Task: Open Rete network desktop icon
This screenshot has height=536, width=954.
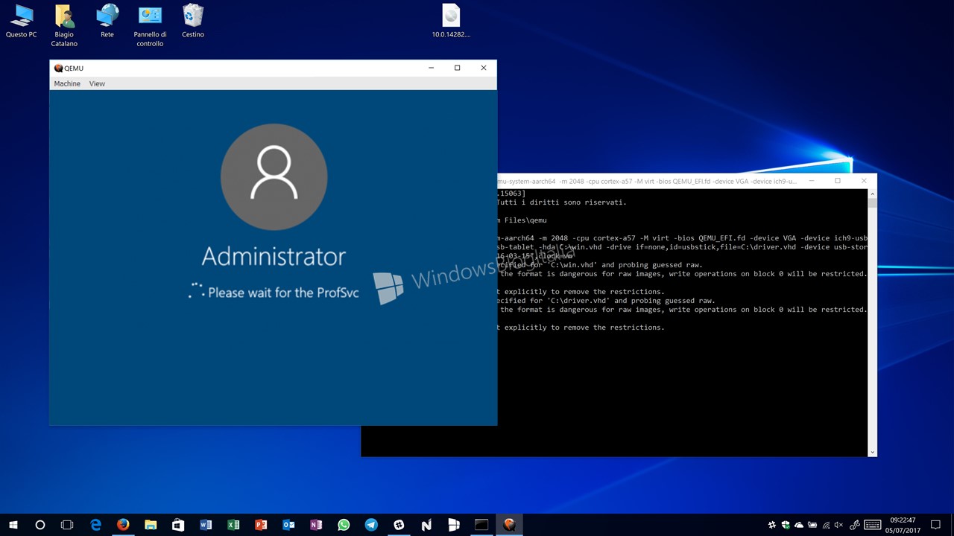Action: (107, 21)
